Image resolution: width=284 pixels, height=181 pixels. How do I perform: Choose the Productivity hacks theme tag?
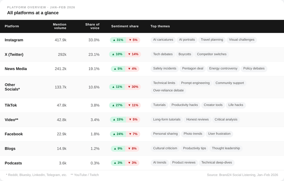point(185,105)
